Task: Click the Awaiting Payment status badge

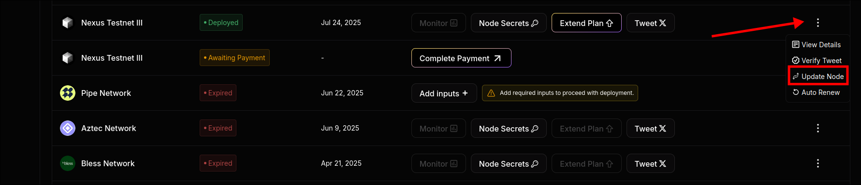Action: tap(234, 58)
